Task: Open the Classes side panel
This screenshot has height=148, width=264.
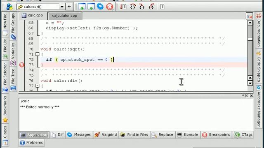Action: click(5, 135)
